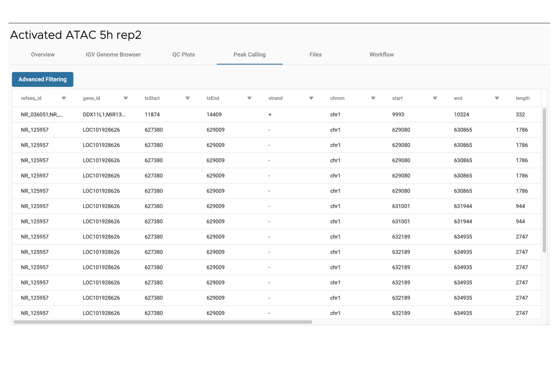Click the end column filter icon
558x371 pixels.
pyautogui.click(x=497, y=98)
